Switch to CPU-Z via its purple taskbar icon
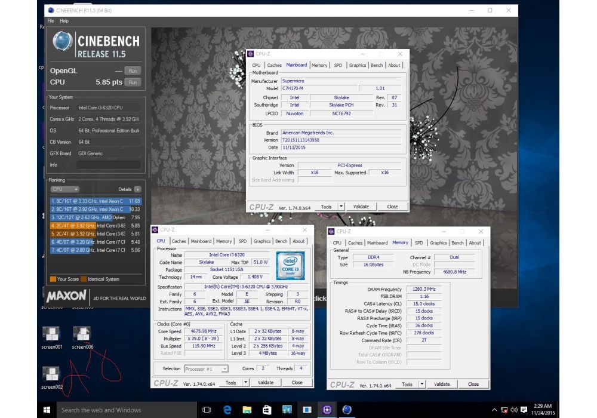The image size is (597, 418). point(327,410)
